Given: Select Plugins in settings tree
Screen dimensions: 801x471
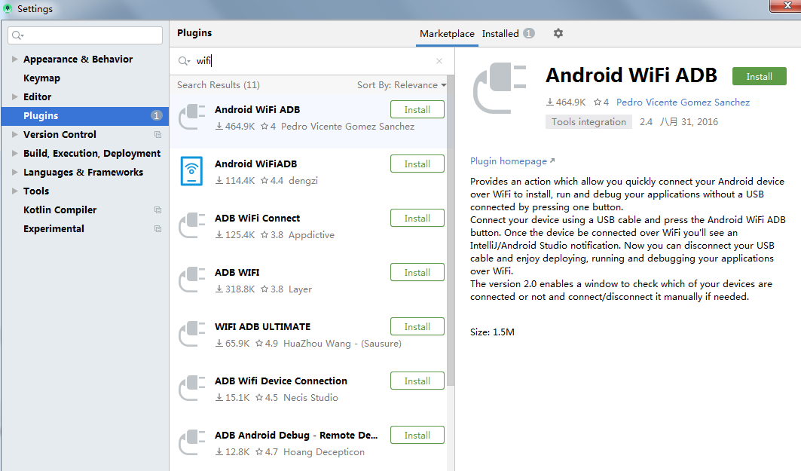Looking at the screenshot, I should 85,116.
